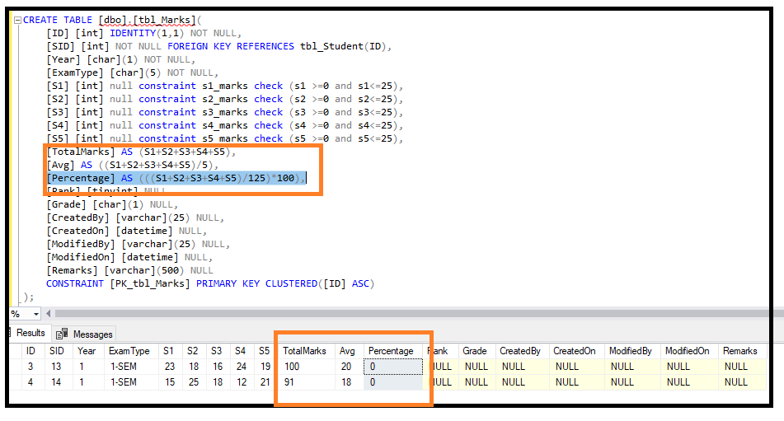
Task: Click the horizontal scrollbar left arrow
Action: point(48,314)
